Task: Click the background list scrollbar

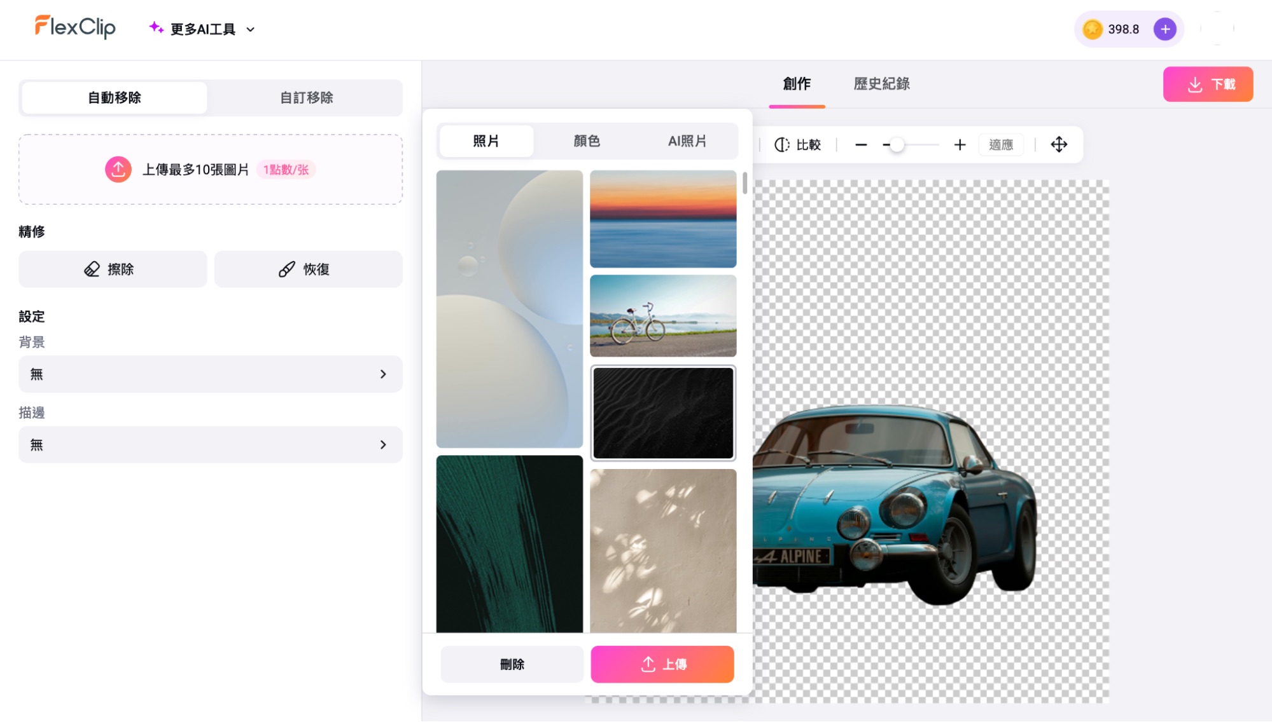Action: (x=744, y=183)
